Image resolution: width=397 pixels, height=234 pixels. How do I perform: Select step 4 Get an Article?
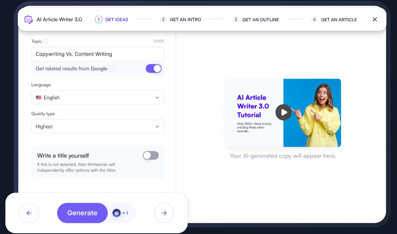pyautogui.click(x=334, y=19)
